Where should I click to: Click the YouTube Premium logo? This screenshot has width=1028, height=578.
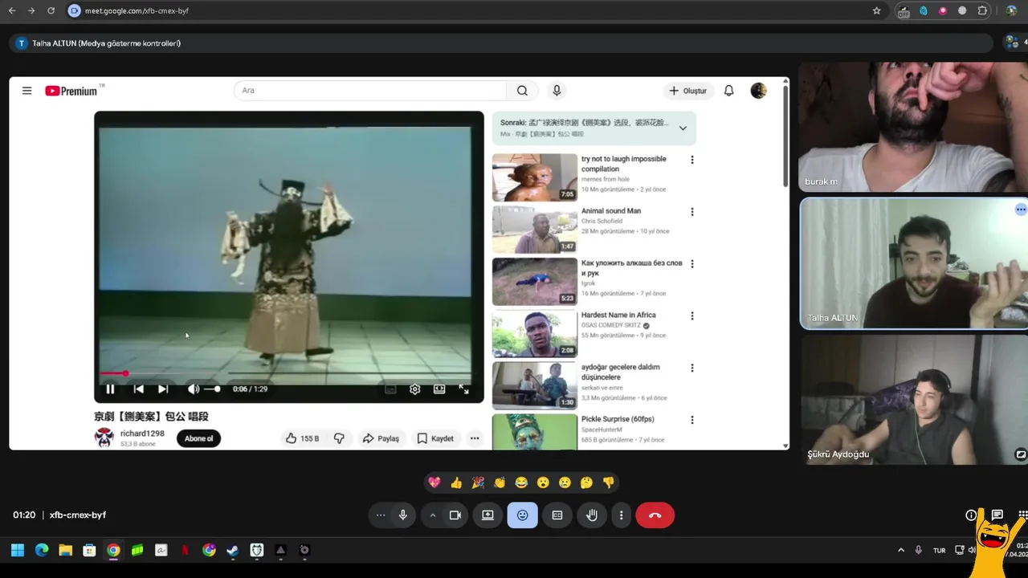[71, 91]
